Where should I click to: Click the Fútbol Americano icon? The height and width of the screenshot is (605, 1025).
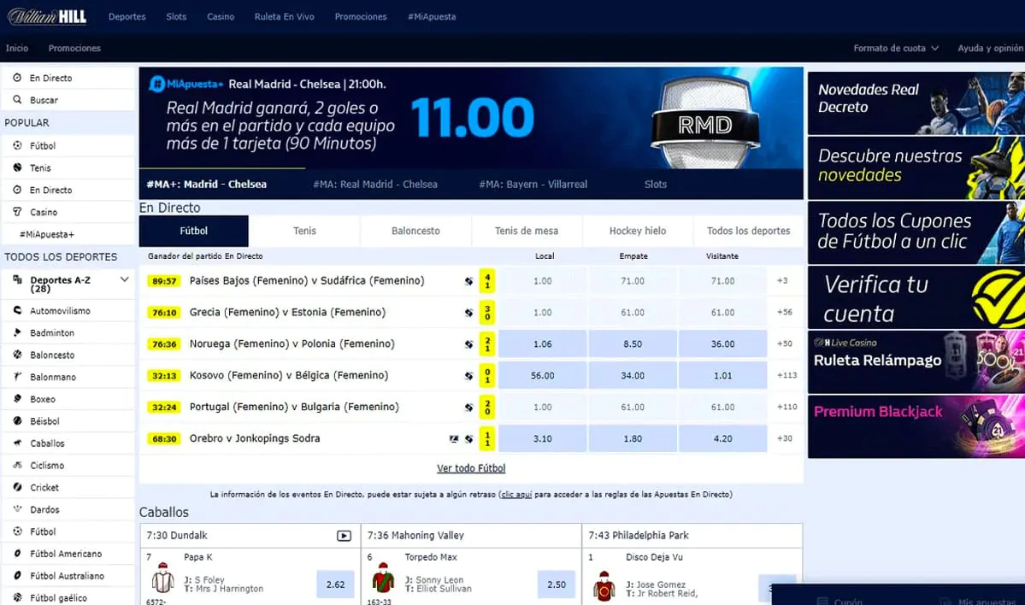pos(18,554)
